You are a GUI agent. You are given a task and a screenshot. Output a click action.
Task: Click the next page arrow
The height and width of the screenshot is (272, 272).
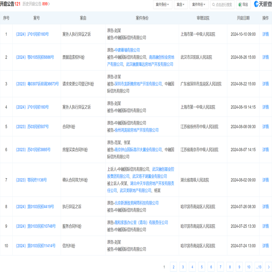click(x=269, y=267)
